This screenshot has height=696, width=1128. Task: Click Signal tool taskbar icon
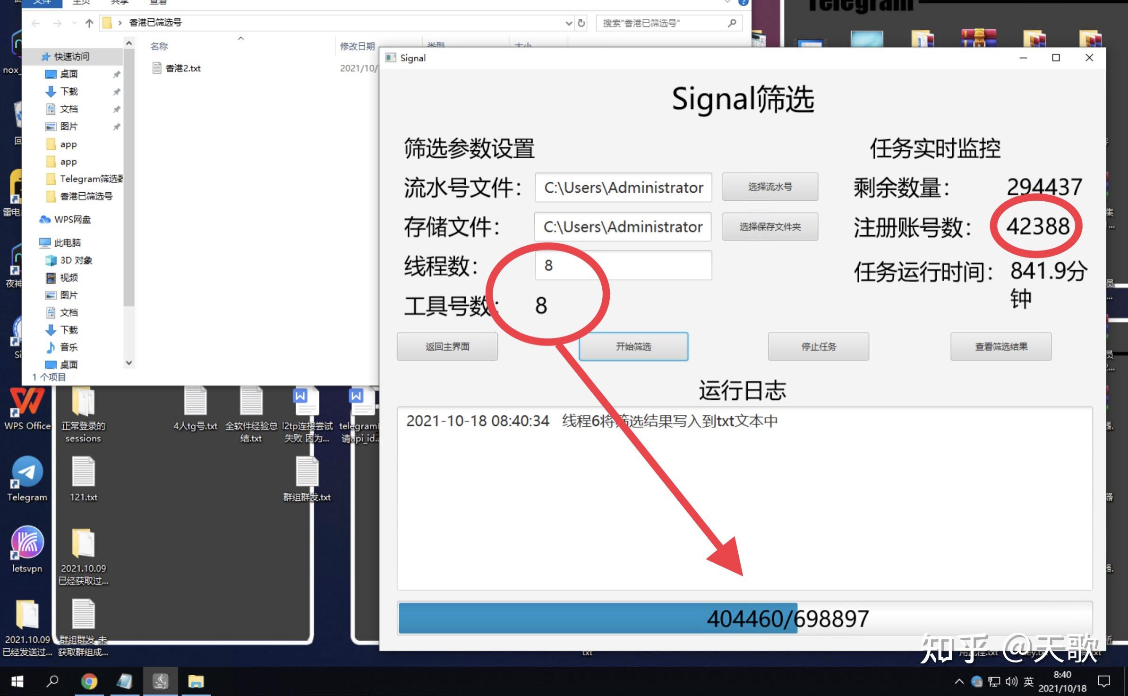click(161, 681)
